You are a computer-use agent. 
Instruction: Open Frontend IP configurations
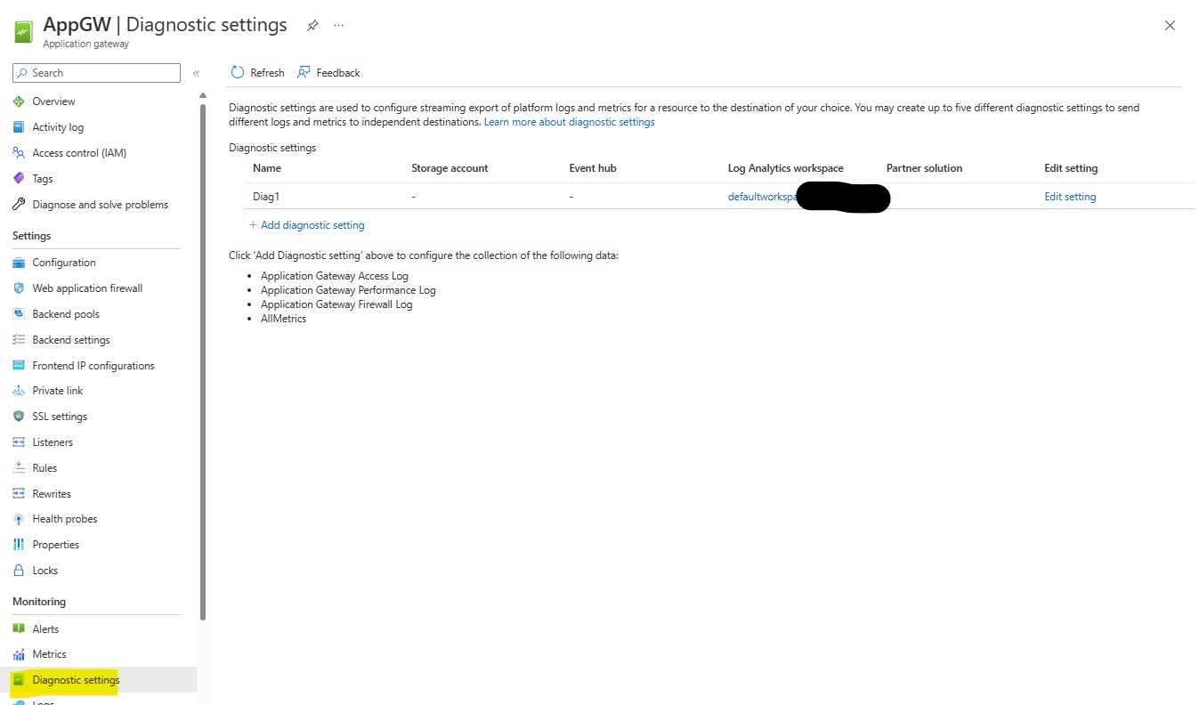point(93,366)
